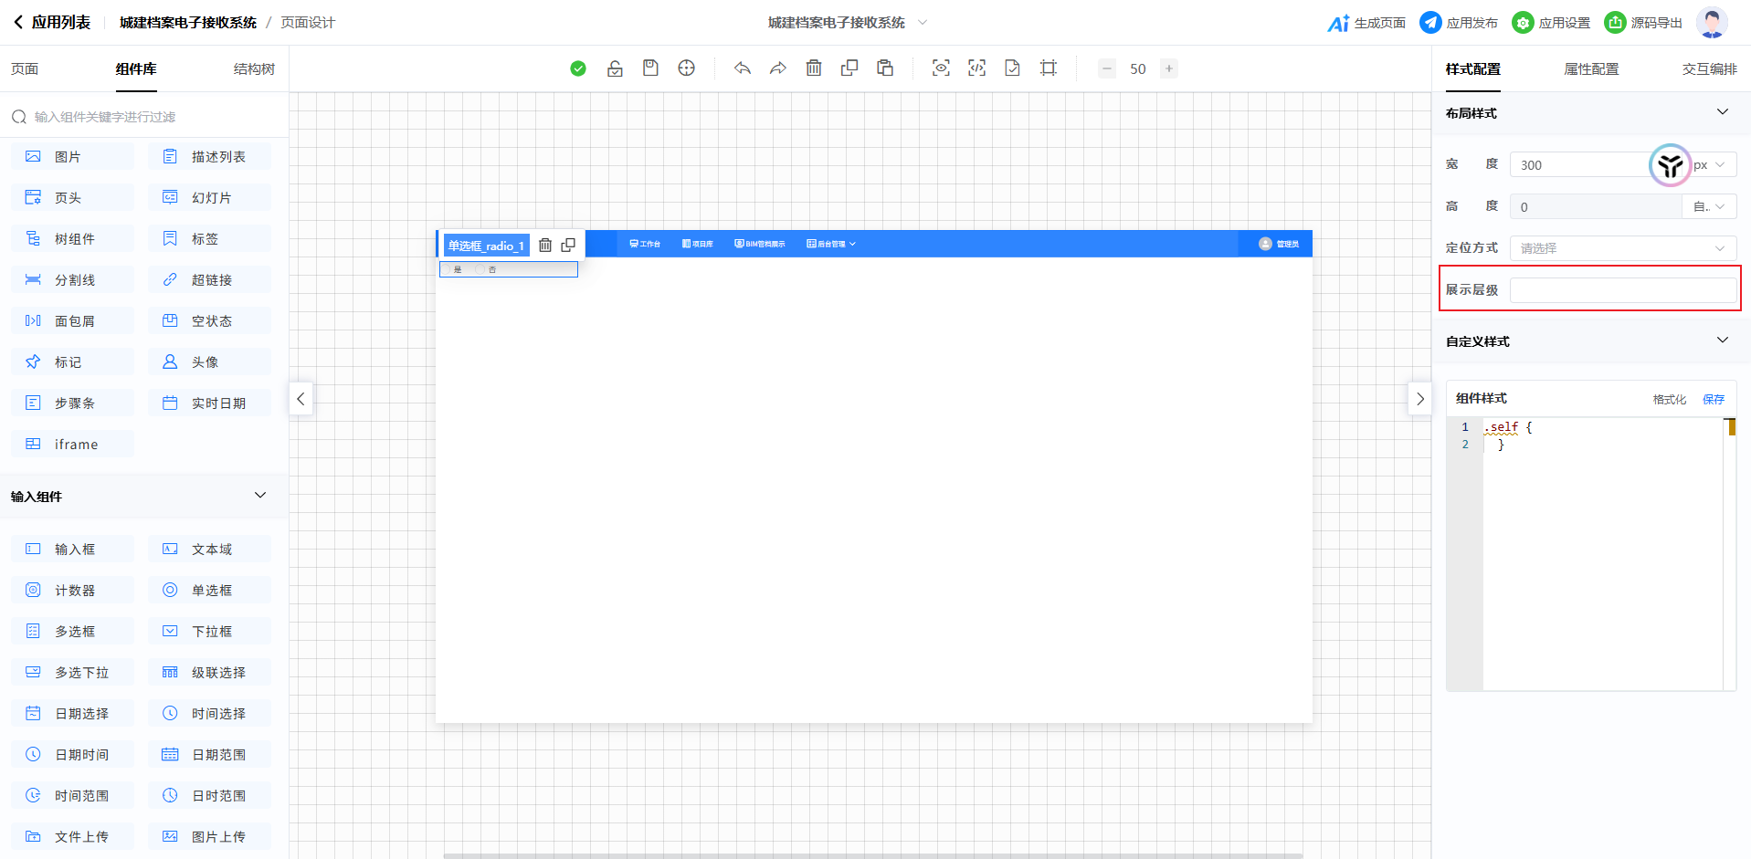Click the paste clipboard icon in toolbar
This screenshot has height=859, width=1751.
point(884,68)
